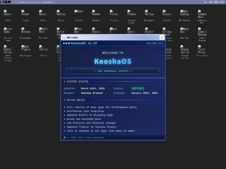Launch Zuma's Revenge icon
Viewport: 226px width, 169px height.
point(202,35)
